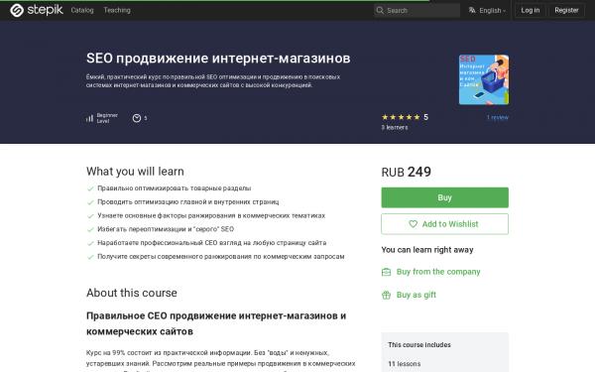Click the 'This course includes' label
Screen dimensions: 595x372
tap(419, 344)
